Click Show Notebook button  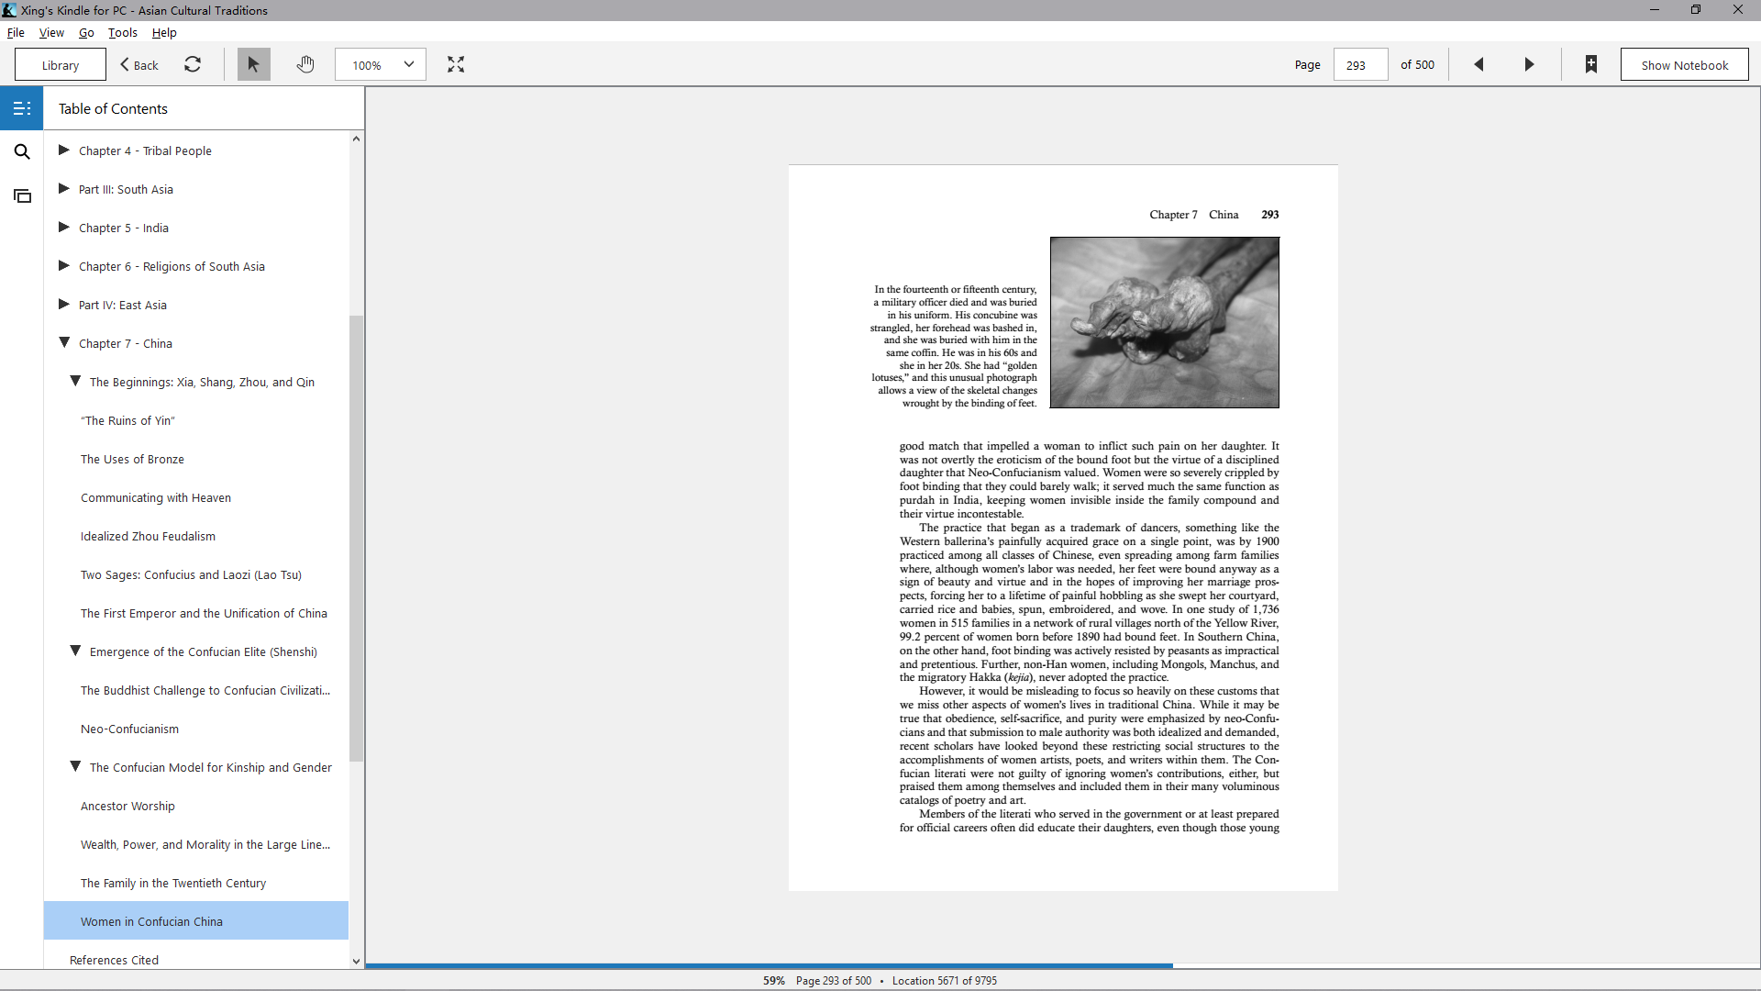pyautogui.click(x=1684, y=65)
